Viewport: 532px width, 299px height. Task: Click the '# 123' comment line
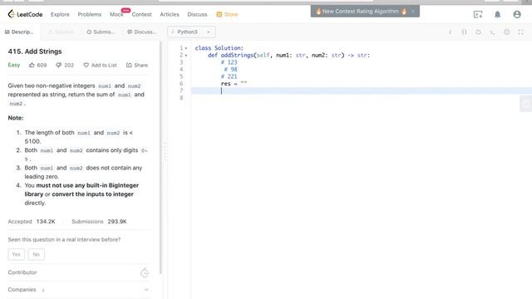pos(229,62)
